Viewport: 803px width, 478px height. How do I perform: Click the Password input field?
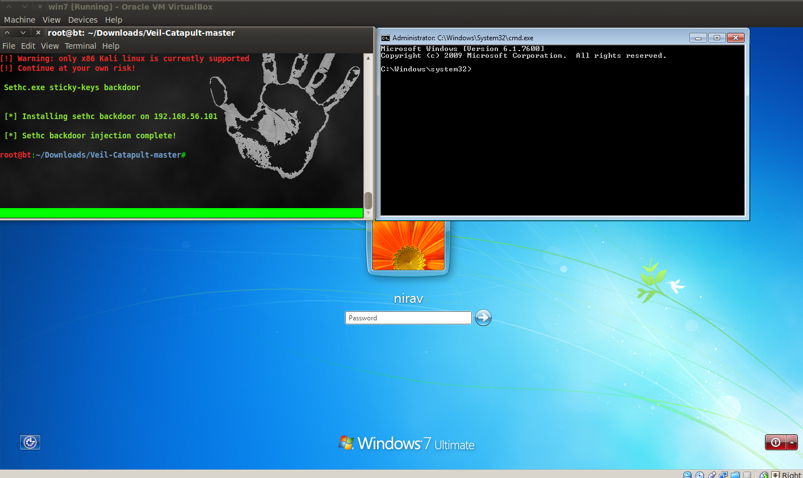tap(408, 318)
